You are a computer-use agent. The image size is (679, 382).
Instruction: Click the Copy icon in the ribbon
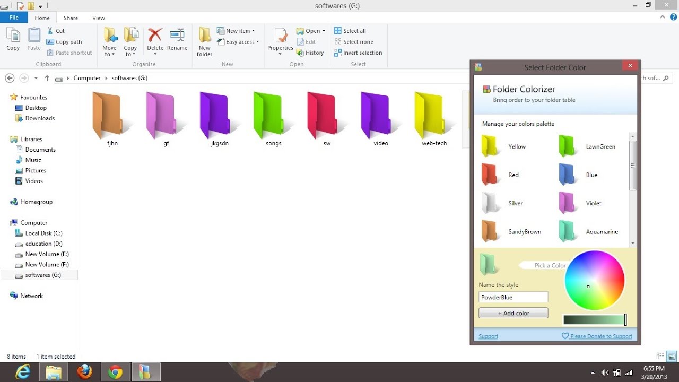pos(13,39)
